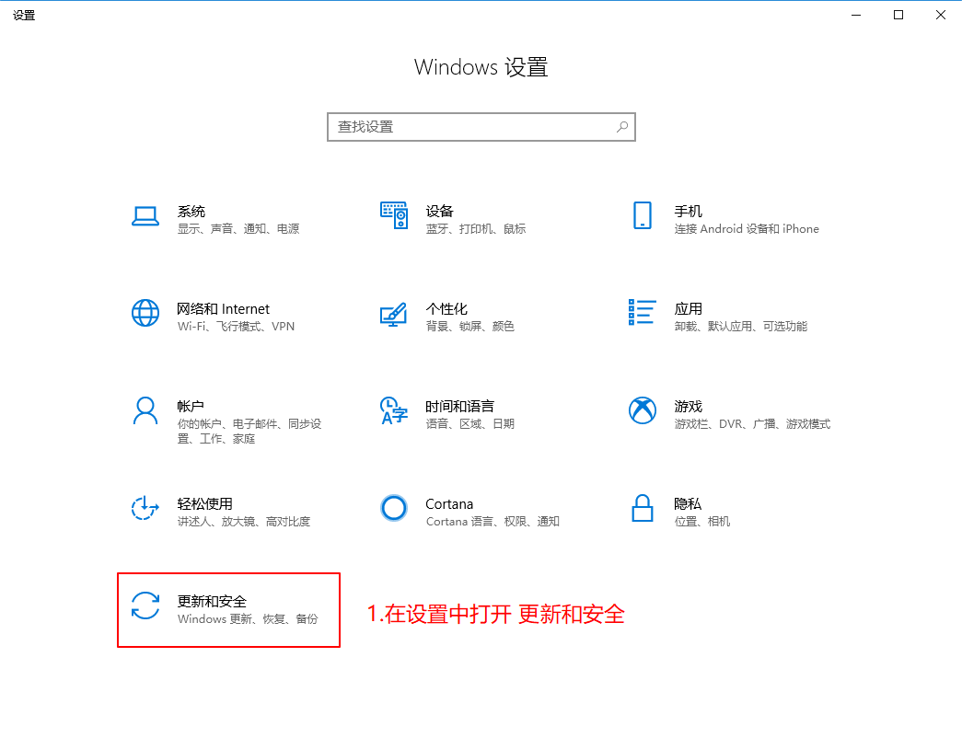Click the ease-of-access icon for 轻松使用

(145, 508)
